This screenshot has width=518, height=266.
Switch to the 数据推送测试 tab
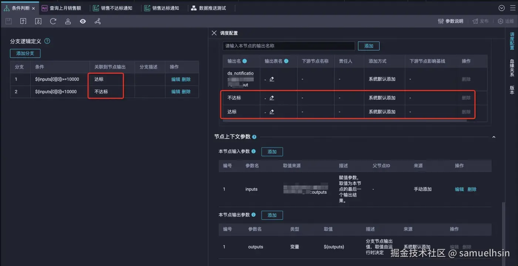click(208, 8)
